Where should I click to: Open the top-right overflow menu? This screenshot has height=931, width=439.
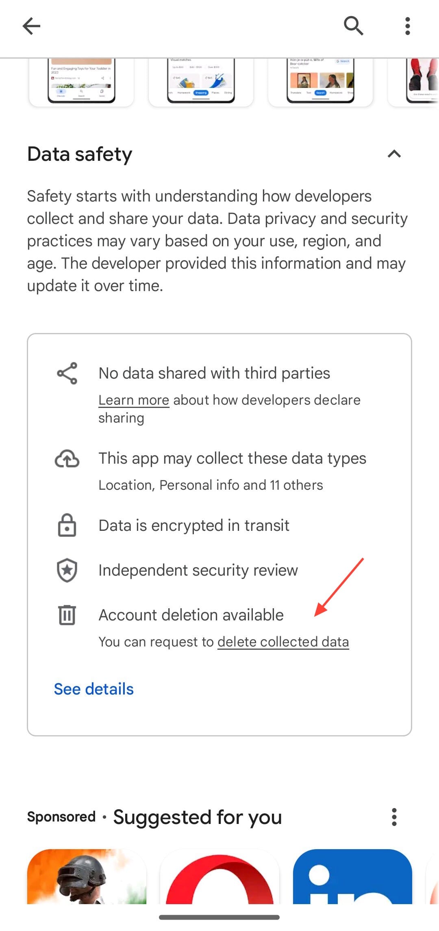pos(407,26)
